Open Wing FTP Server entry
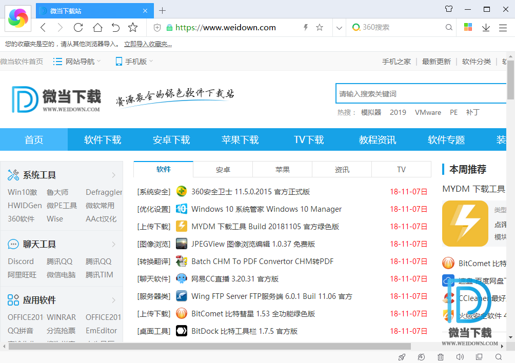Viewport: 515px width, 363px height. pos(272,296)
